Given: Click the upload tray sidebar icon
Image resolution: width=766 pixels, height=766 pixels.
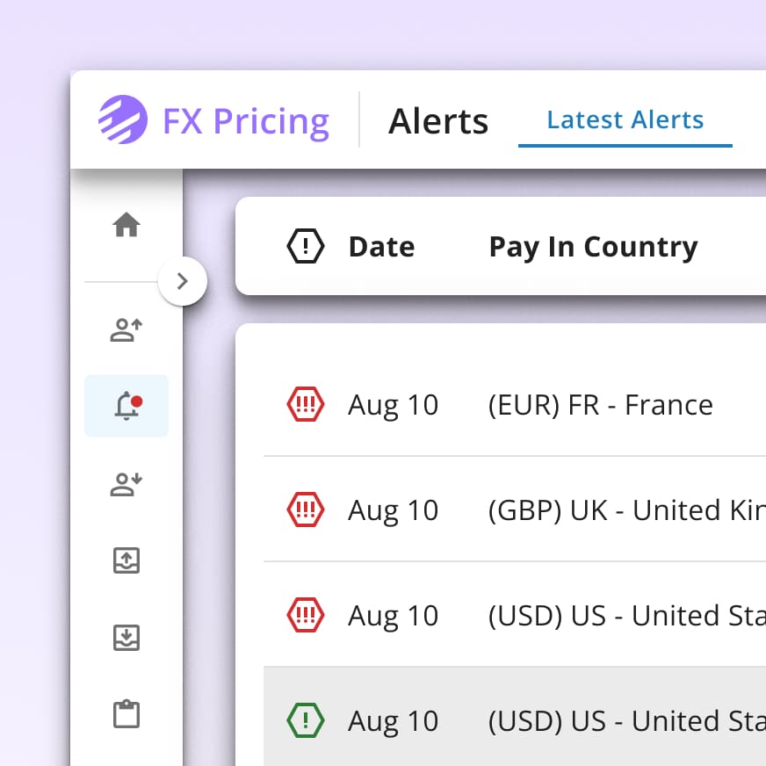Looking at the screenshot, I should (126, 560).
